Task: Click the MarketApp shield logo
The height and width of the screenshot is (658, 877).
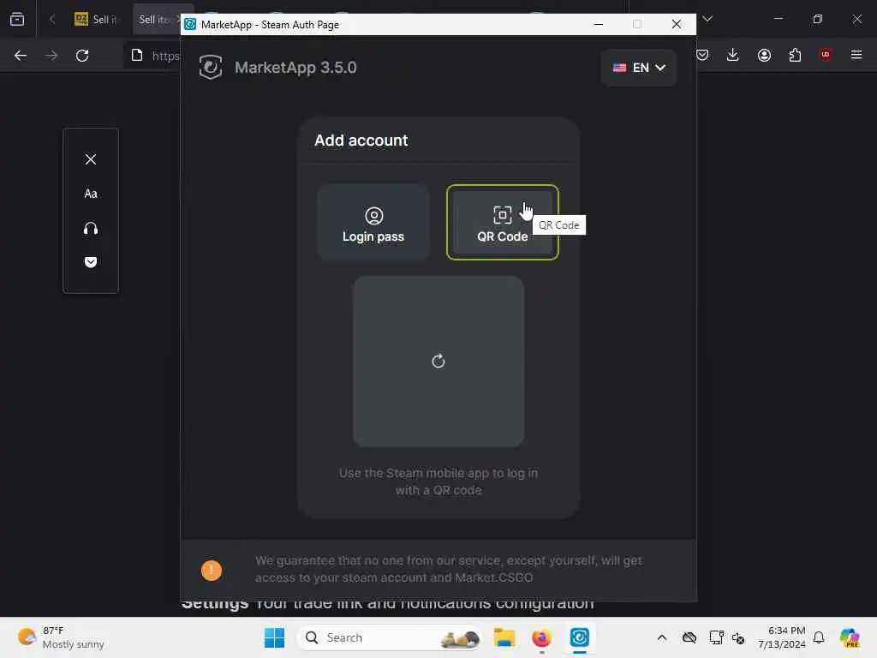Action: 211,67
